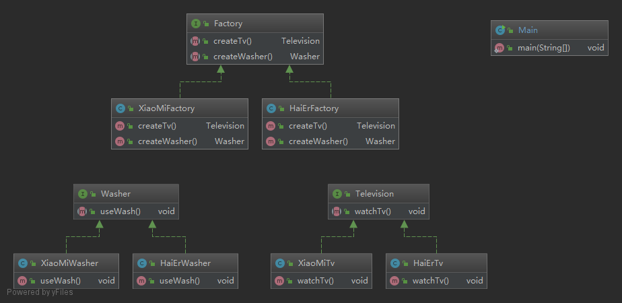Image resolution: width=622 pixels, height=303 pixels.
Task: Click createTv() in the Factory interface
Action: coord(232,41)
